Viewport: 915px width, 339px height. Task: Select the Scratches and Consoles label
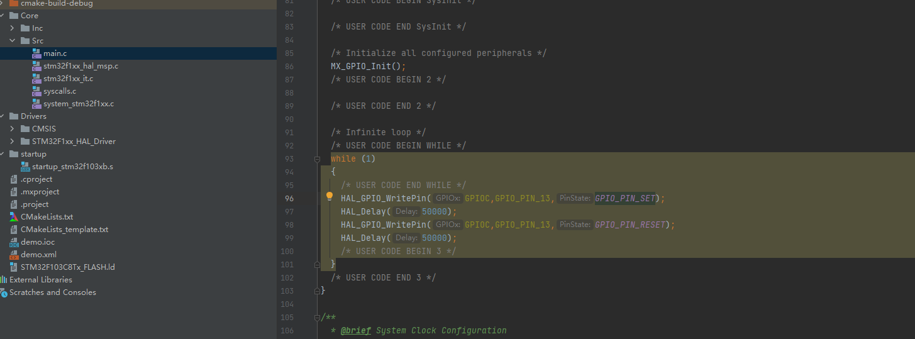coord(53,292)
